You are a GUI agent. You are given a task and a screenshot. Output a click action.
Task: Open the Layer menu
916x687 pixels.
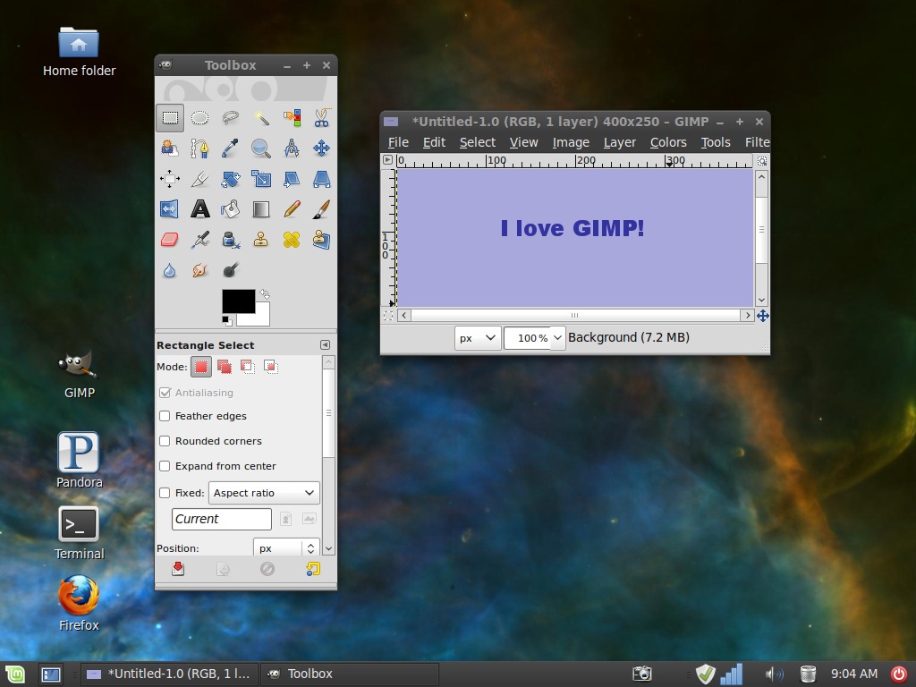coord(619,142)
